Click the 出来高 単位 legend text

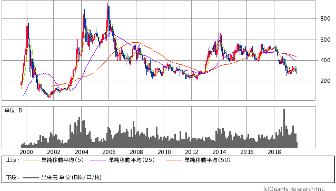pos(71,177)
